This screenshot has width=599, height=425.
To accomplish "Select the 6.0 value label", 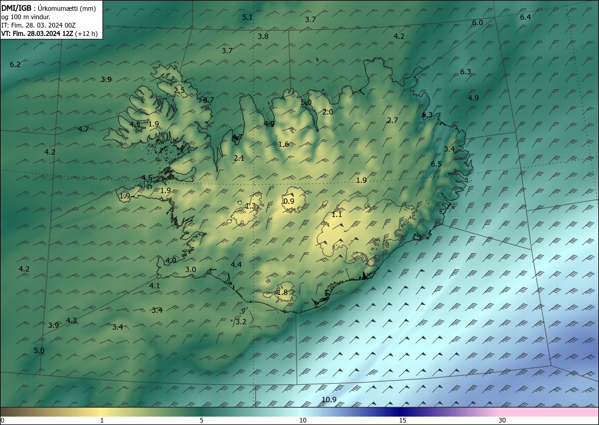I will pos(477,23).
